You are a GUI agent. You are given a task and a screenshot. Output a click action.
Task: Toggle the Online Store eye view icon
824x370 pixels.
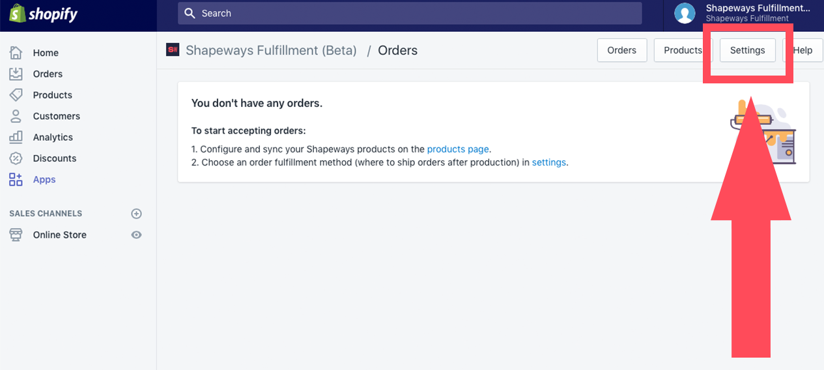pos(136,235)
